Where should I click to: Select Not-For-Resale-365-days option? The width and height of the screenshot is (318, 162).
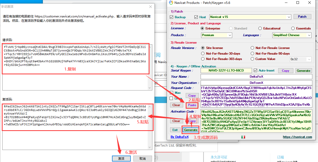click(x=203, y=59)
